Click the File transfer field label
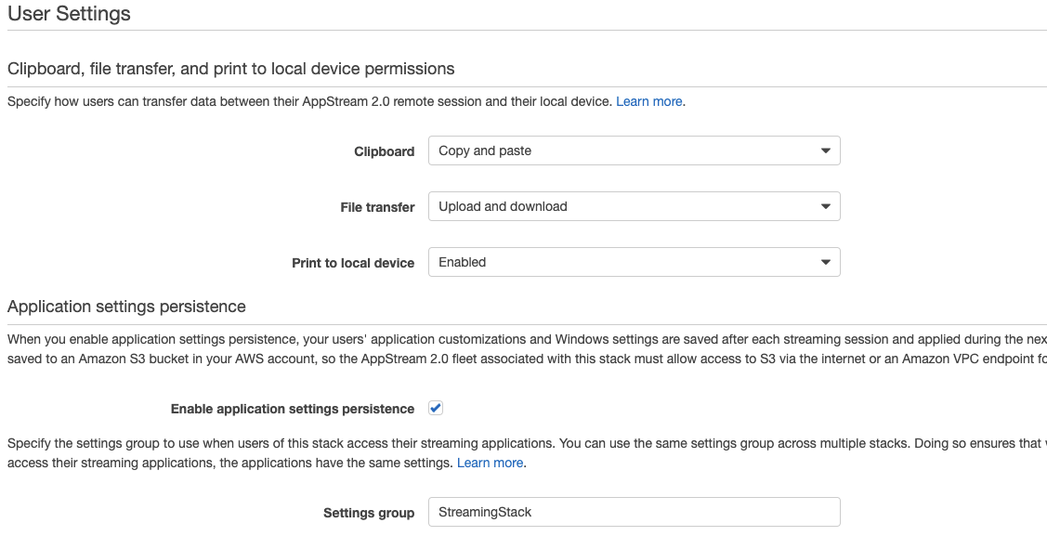Screen dimensions: 1047x536 (377, 207)
